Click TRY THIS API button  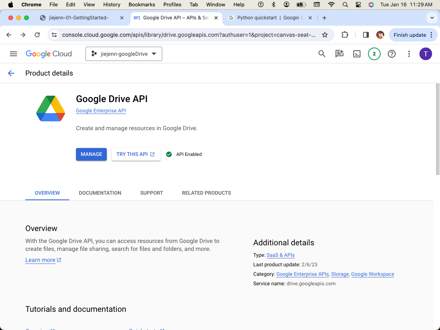click(x=136, y=154)
